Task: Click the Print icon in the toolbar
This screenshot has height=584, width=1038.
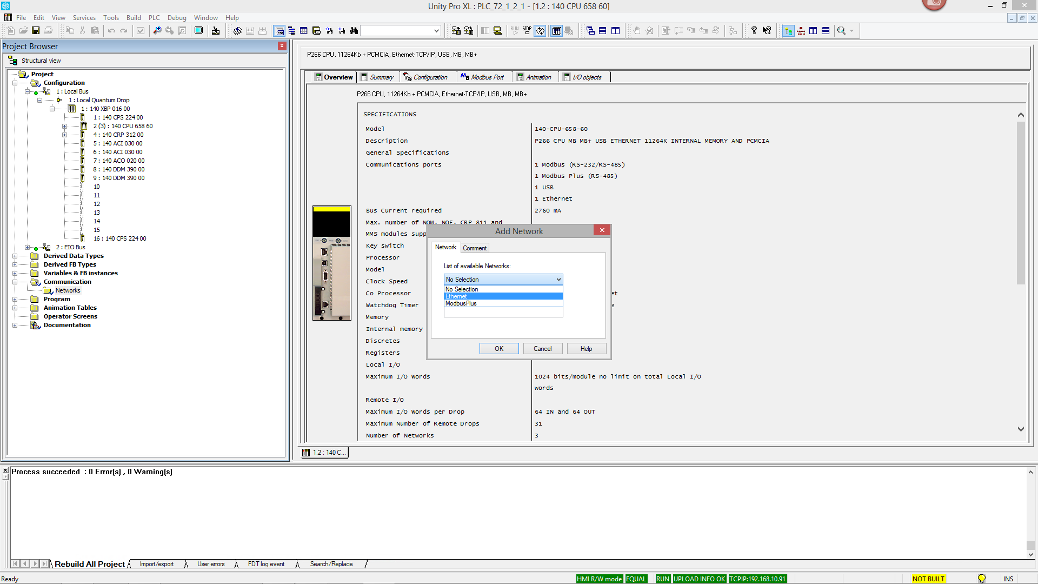Action: (x=48, y=30)
